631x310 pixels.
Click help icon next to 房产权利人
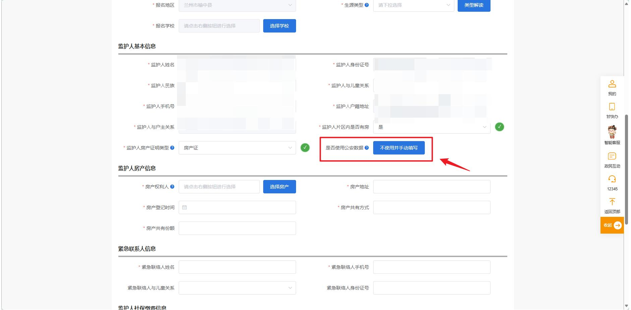point(172,187)
